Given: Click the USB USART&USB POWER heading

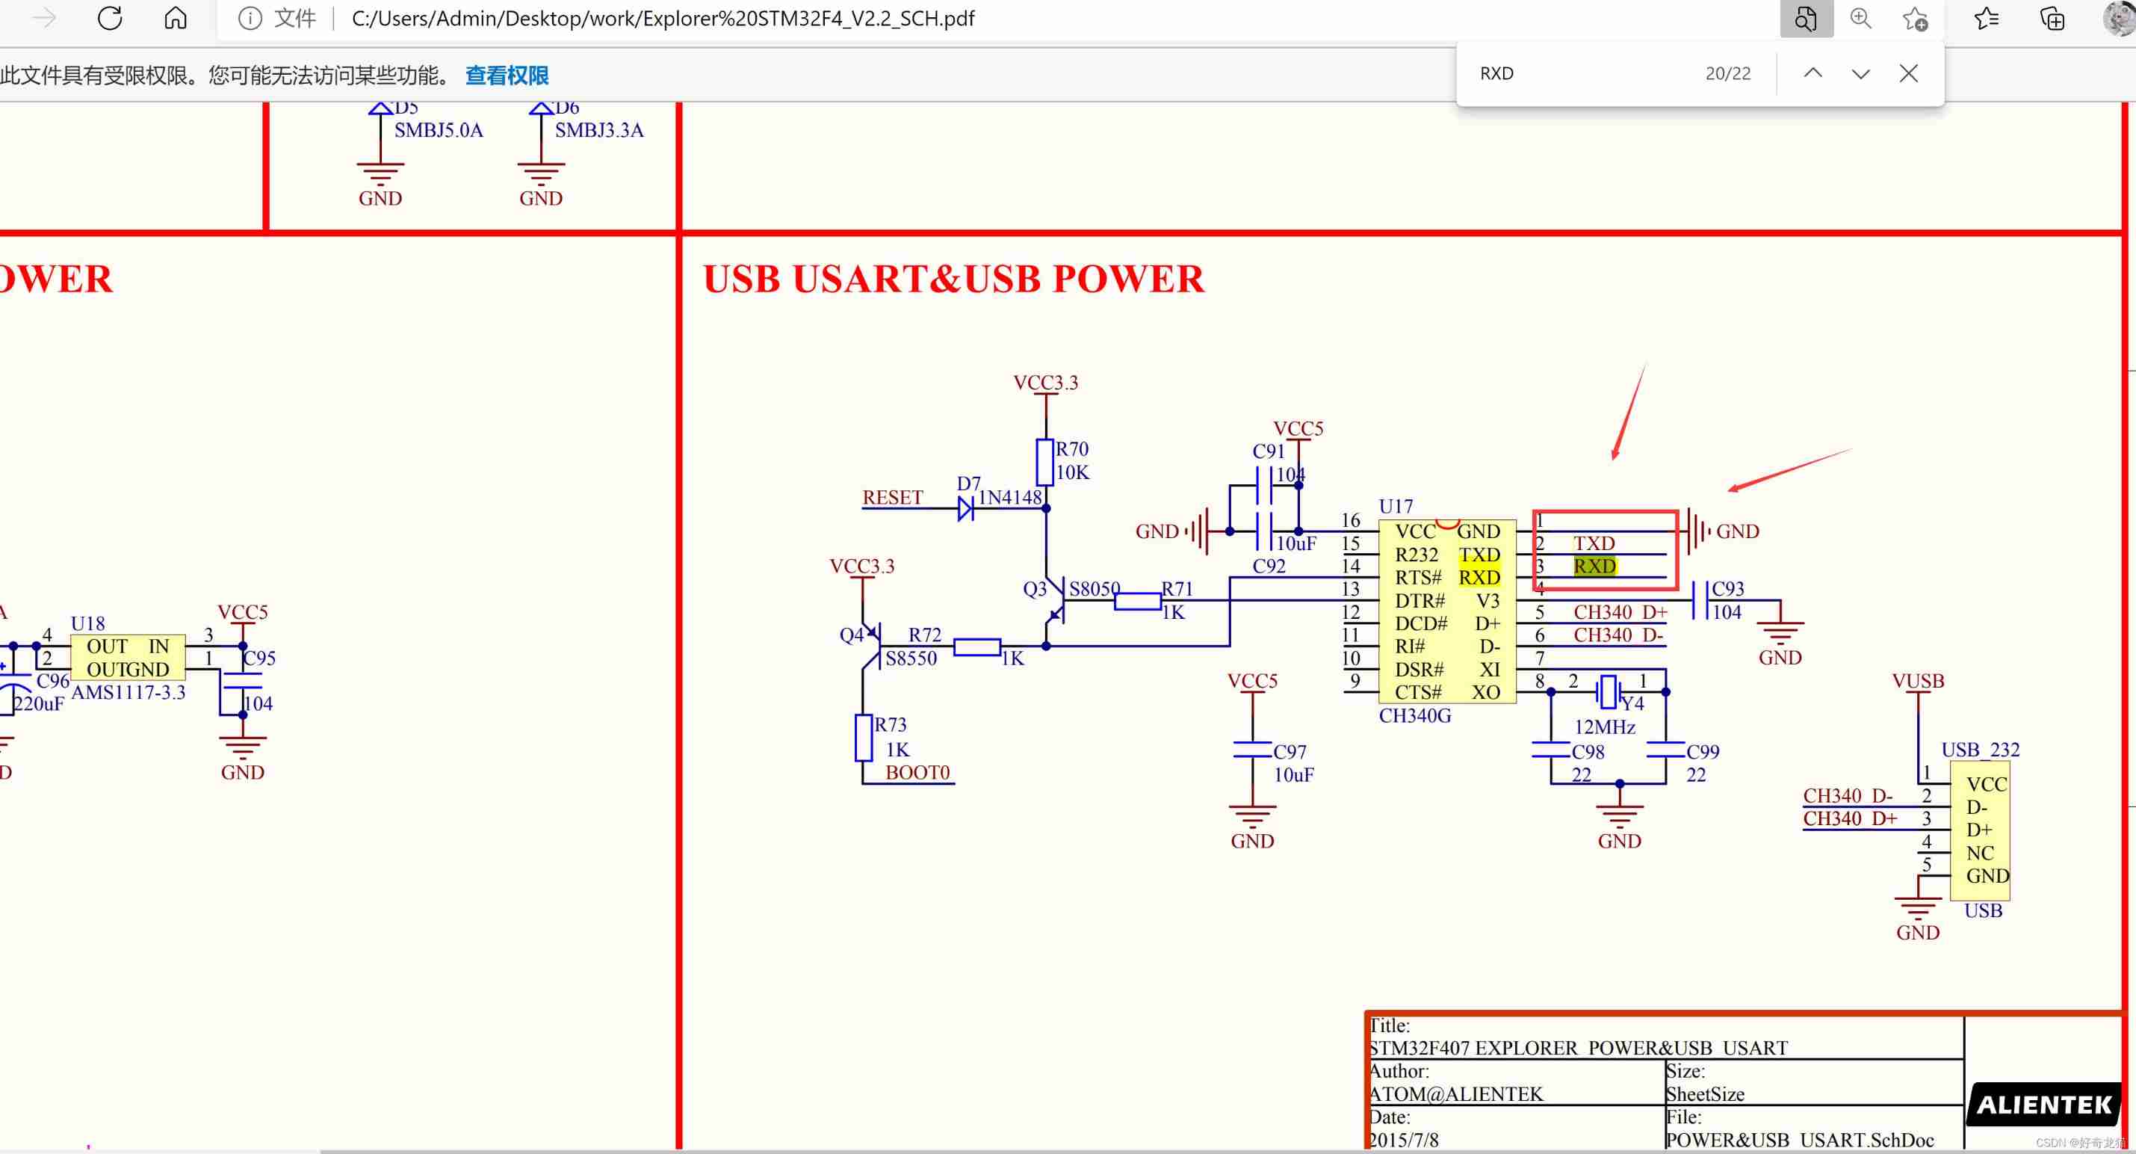Looking at the screenshot, I should click(953, 279).
